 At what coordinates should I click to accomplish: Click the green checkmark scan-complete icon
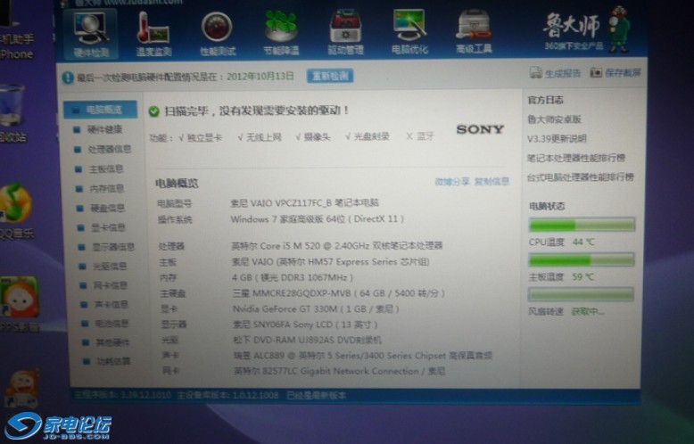(153, 111)
